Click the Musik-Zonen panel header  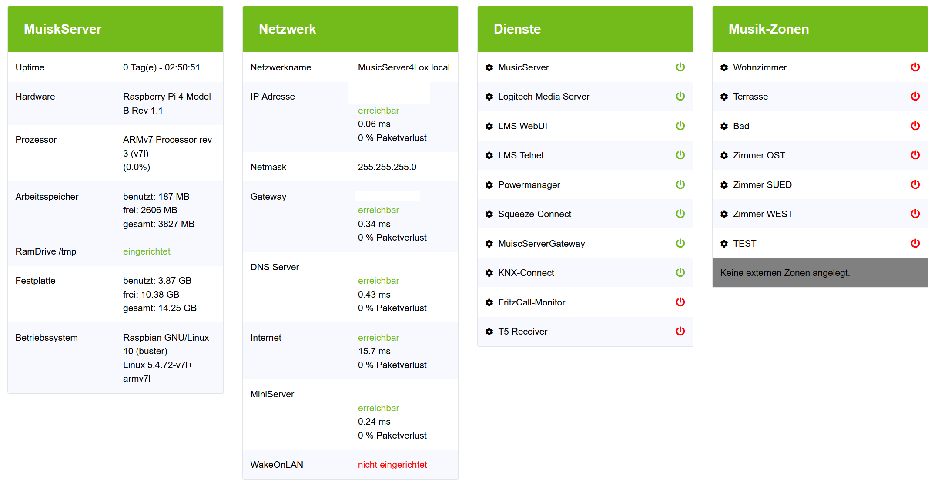820,29
